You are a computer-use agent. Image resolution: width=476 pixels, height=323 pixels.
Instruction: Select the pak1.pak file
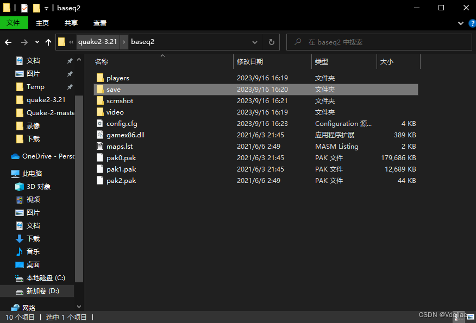point(256,169)
